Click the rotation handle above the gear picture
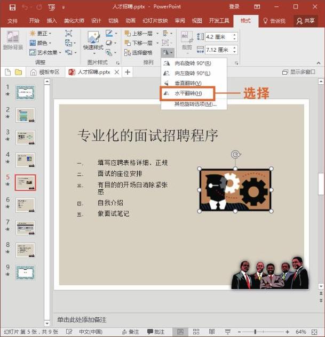The width and height of the screenshot is (325, 337). pos(235,154)
